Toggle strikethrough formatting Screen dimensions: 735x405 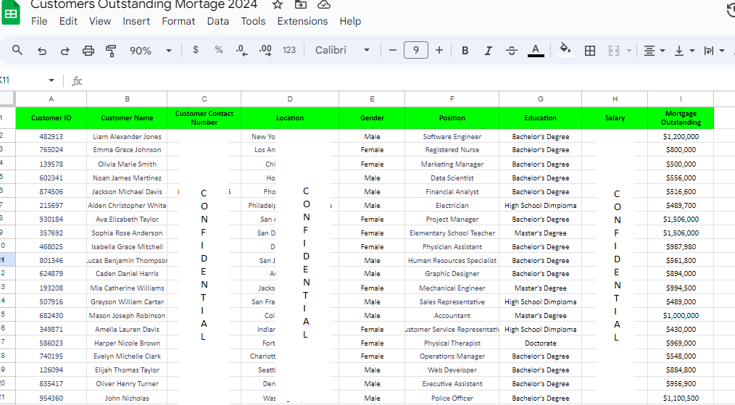click(512, 51)
